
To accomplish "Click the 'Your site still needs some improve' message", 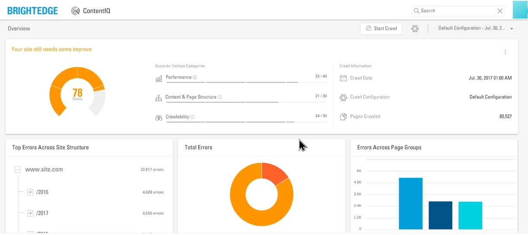I will pyautogui.click(x=51, y=50).
